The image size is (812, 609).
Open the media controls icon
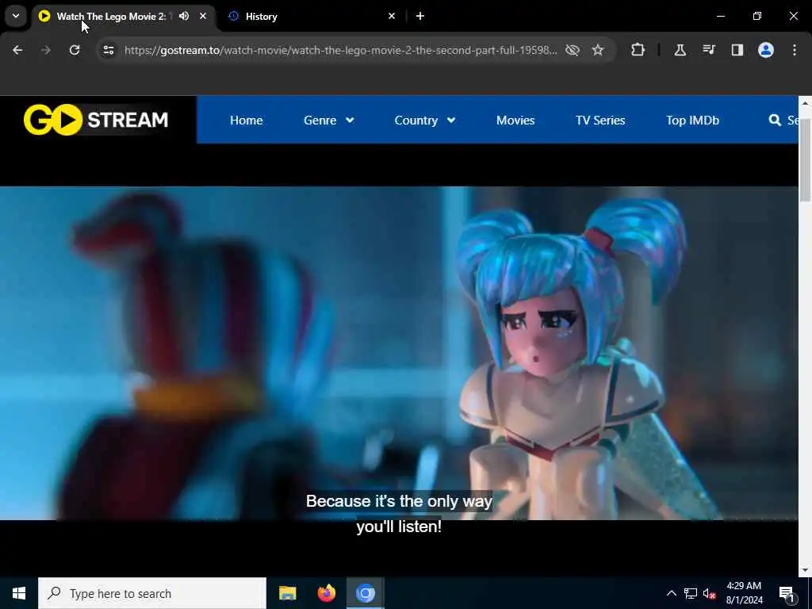(708, 50)
